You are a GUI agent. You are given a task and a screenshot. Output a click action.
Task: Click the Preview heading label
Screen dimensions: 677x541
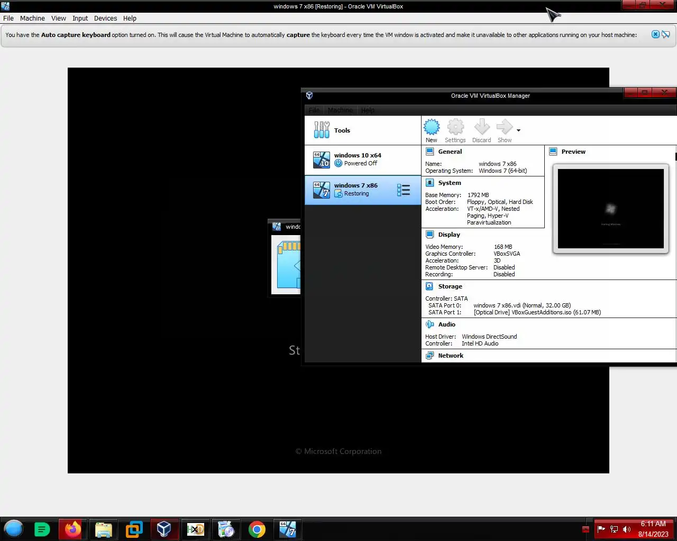573,152
